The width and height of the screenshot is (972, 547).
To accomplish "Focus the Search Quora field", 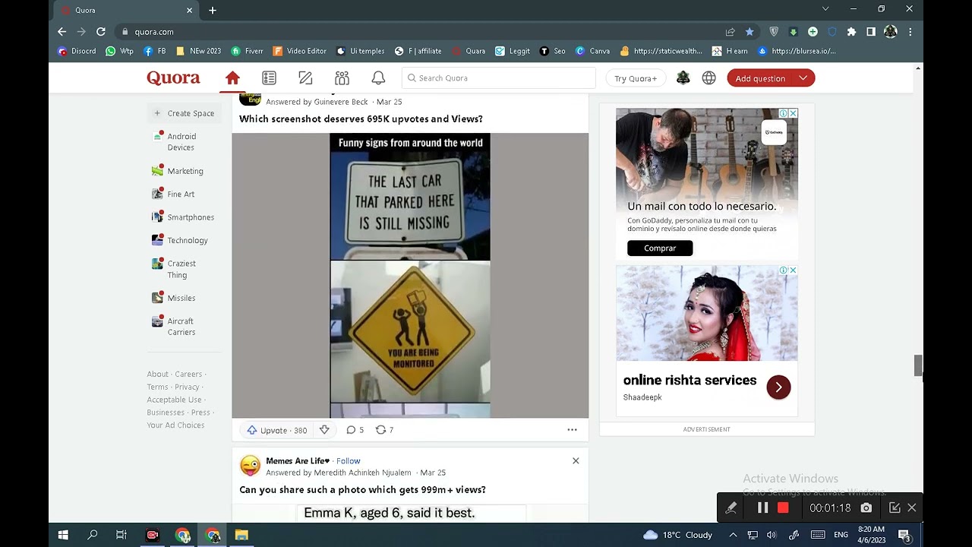I will tap(499, 78).
